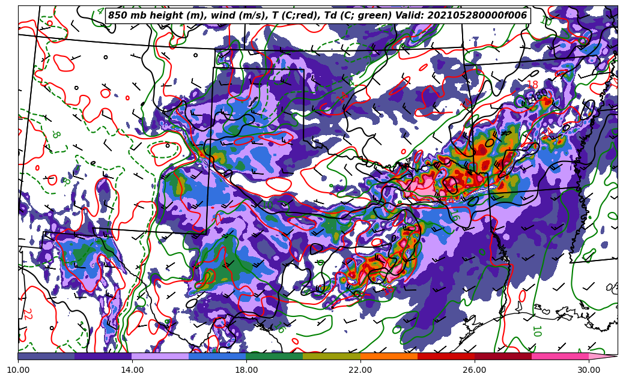Pick the hot pink 28–30 colorbar segment
This screenshot has height=380, width=623.
point(561,356)
